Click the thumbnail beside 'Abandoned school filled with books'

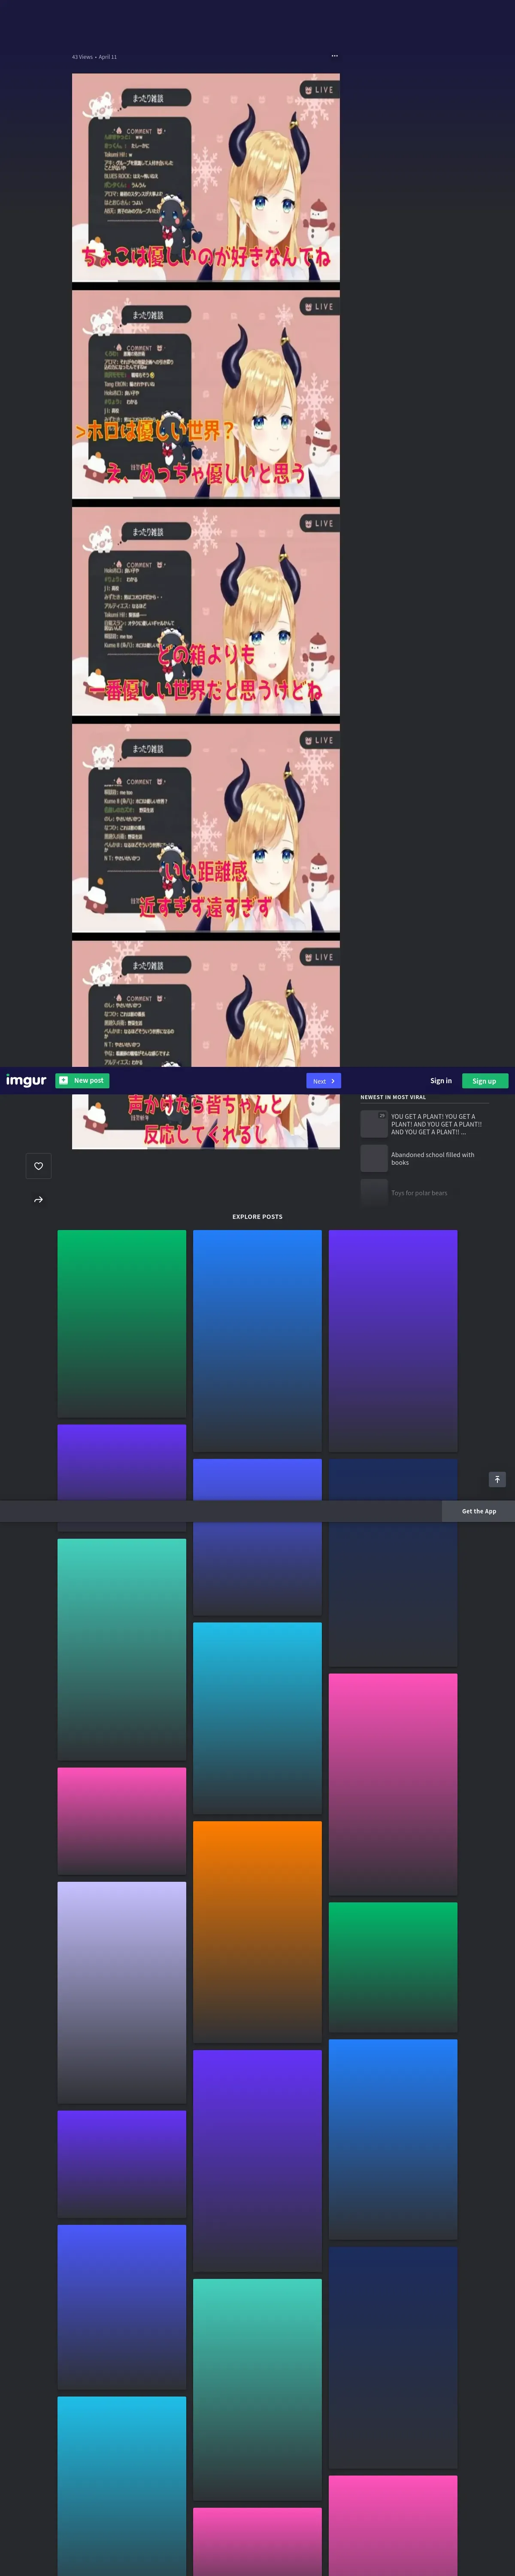pos(374,1158)
